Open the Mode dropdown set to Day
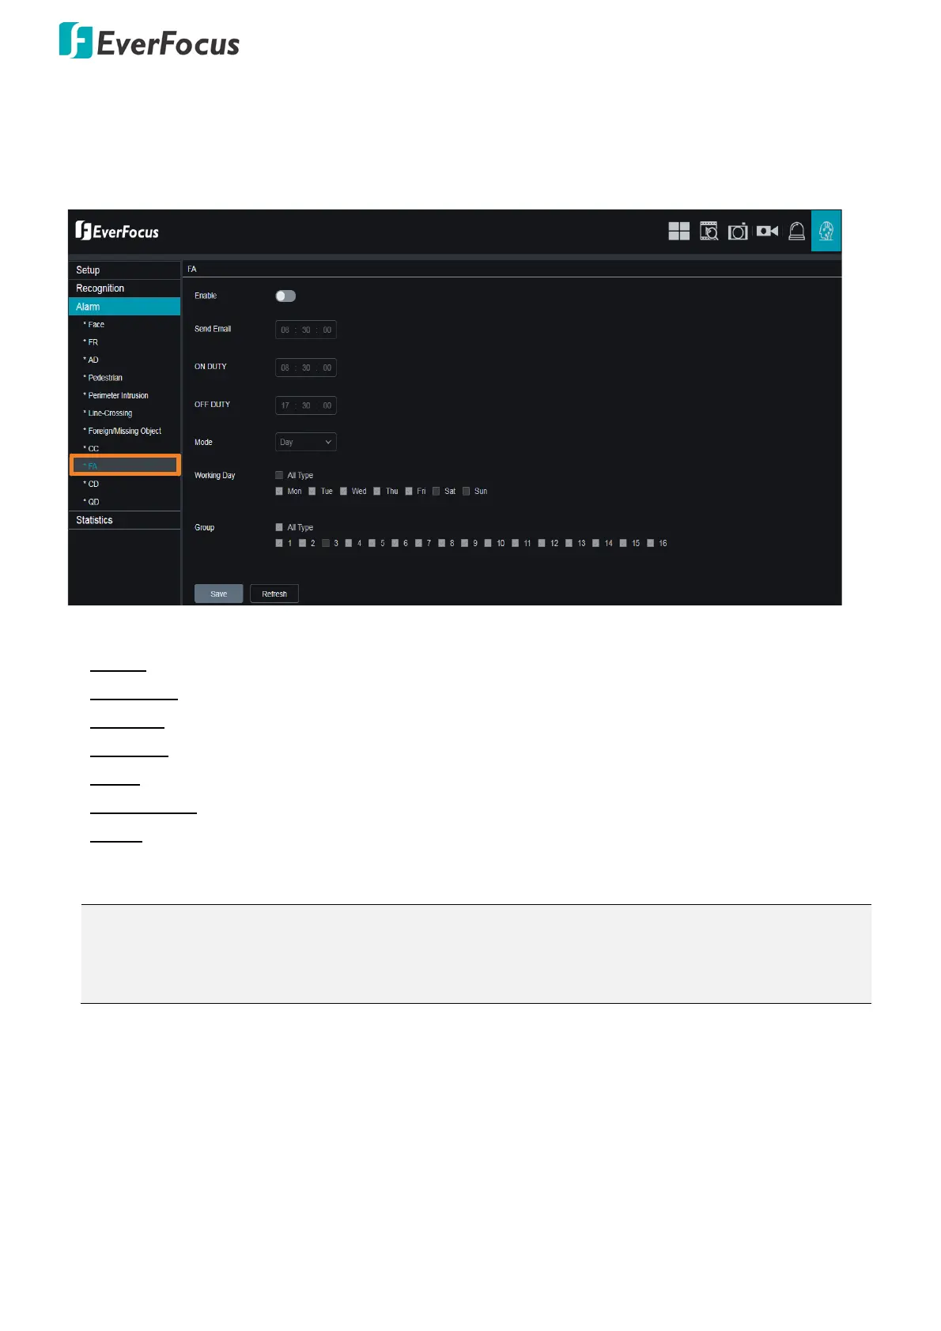Screen dimensions: 941x1331 pyautogui.click(x=305, y=442)
